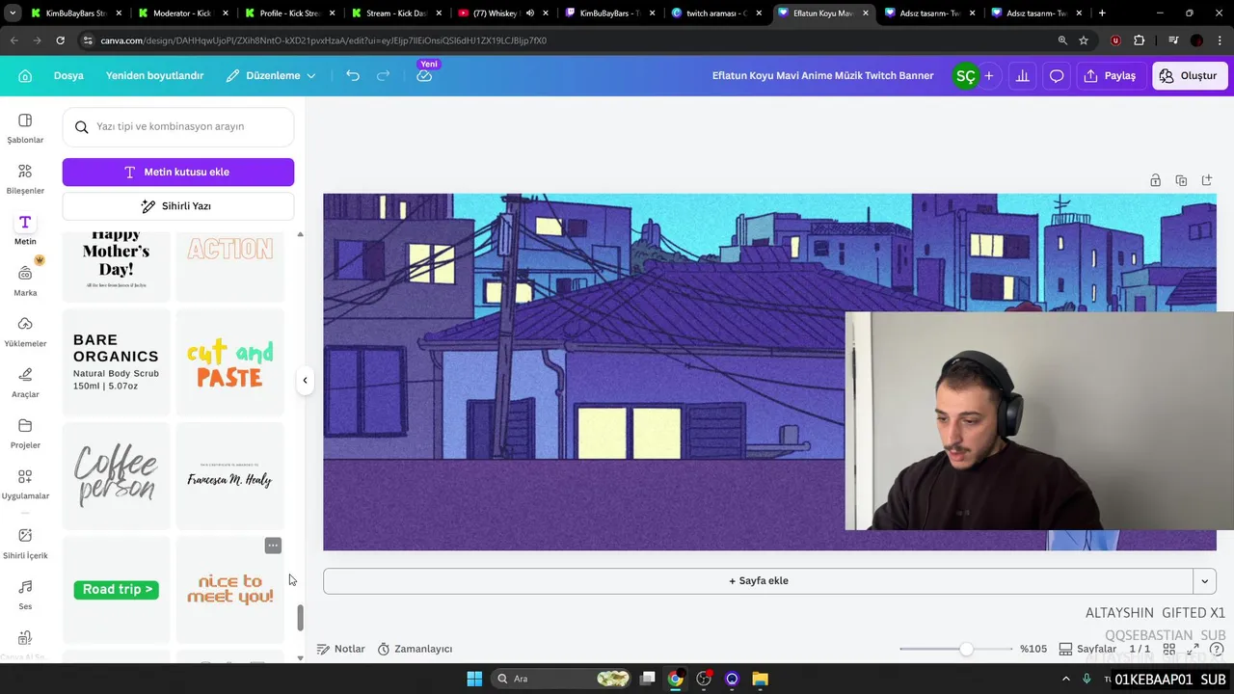
Task: Click the cloud save status icon
Action: 424,75
